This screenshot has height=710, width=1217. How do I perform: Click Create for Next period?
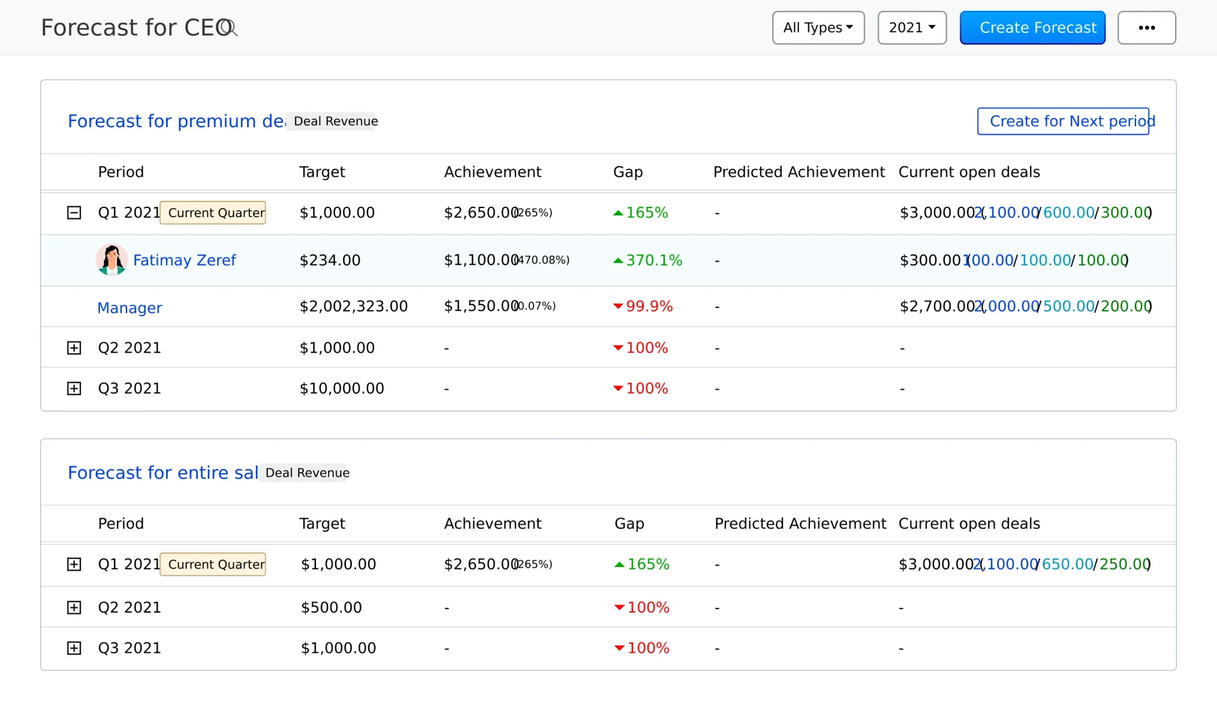tap(1064, 121)
